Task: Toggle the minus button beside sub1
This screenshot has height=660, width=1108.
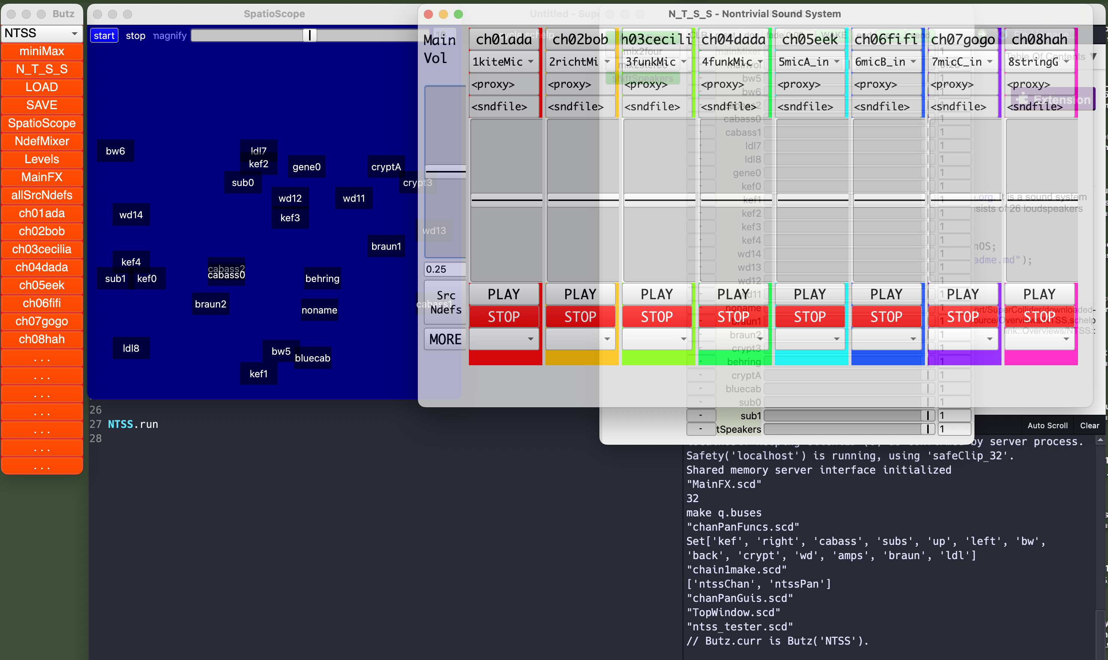Action: pyautogui.click(x=701, y=415)
